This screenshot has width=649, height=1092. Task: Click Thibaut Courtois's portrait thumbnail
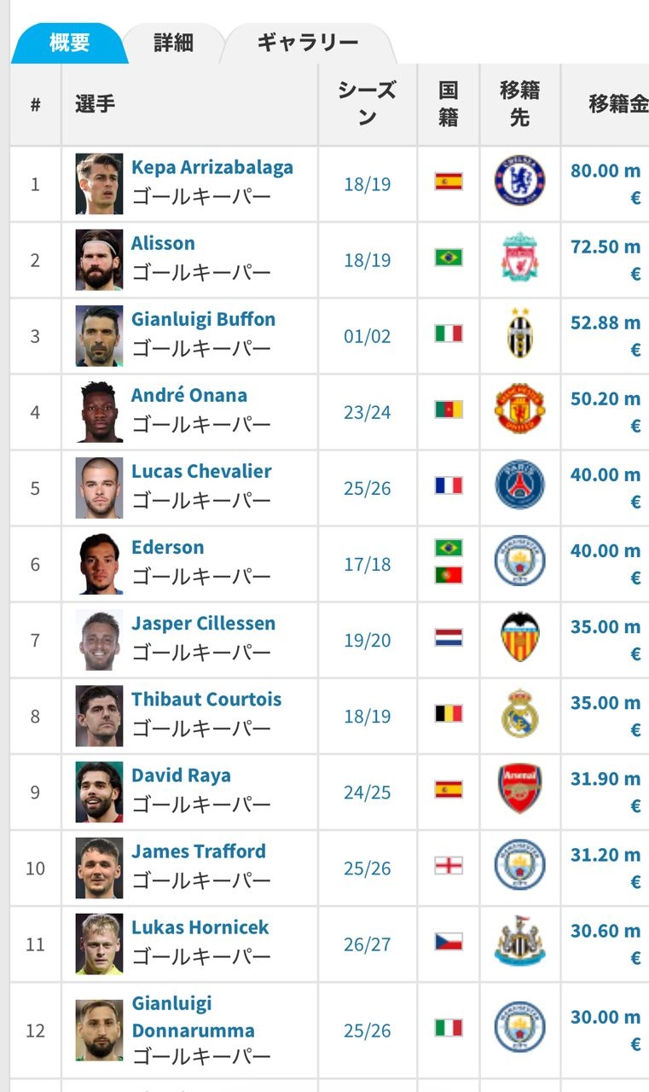(x=99, y=716)
